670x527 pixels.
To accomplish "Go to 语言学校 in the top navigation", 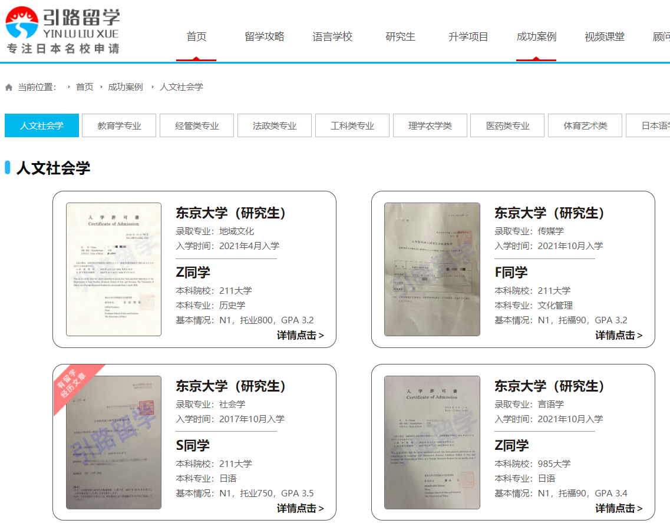I will coord(332,37).
